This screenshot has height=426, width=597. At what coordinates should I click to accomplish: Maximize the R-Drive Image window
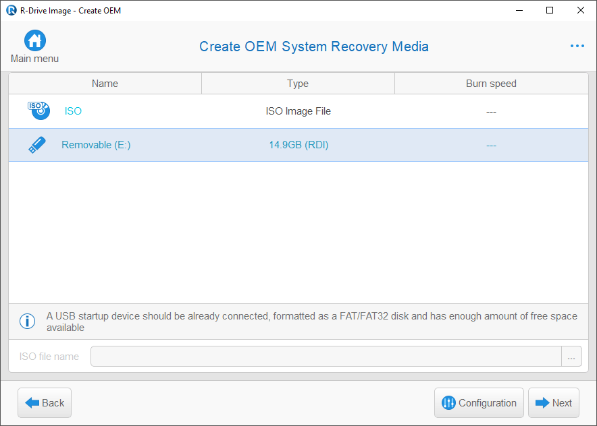[x=550, y=10]
